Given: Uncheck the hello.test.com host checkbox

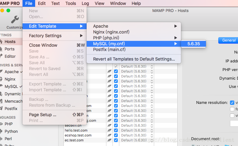Looking at the screenshot, I should [116, 130].
